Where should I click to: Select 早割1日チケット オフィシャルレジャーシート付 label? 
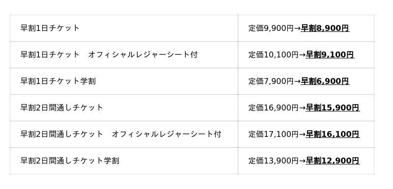(x=109, y=54)
